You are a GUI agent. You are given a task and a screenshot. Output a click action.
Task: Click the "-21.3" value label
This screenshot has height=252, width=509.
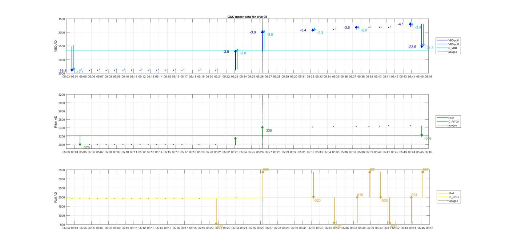429,48
